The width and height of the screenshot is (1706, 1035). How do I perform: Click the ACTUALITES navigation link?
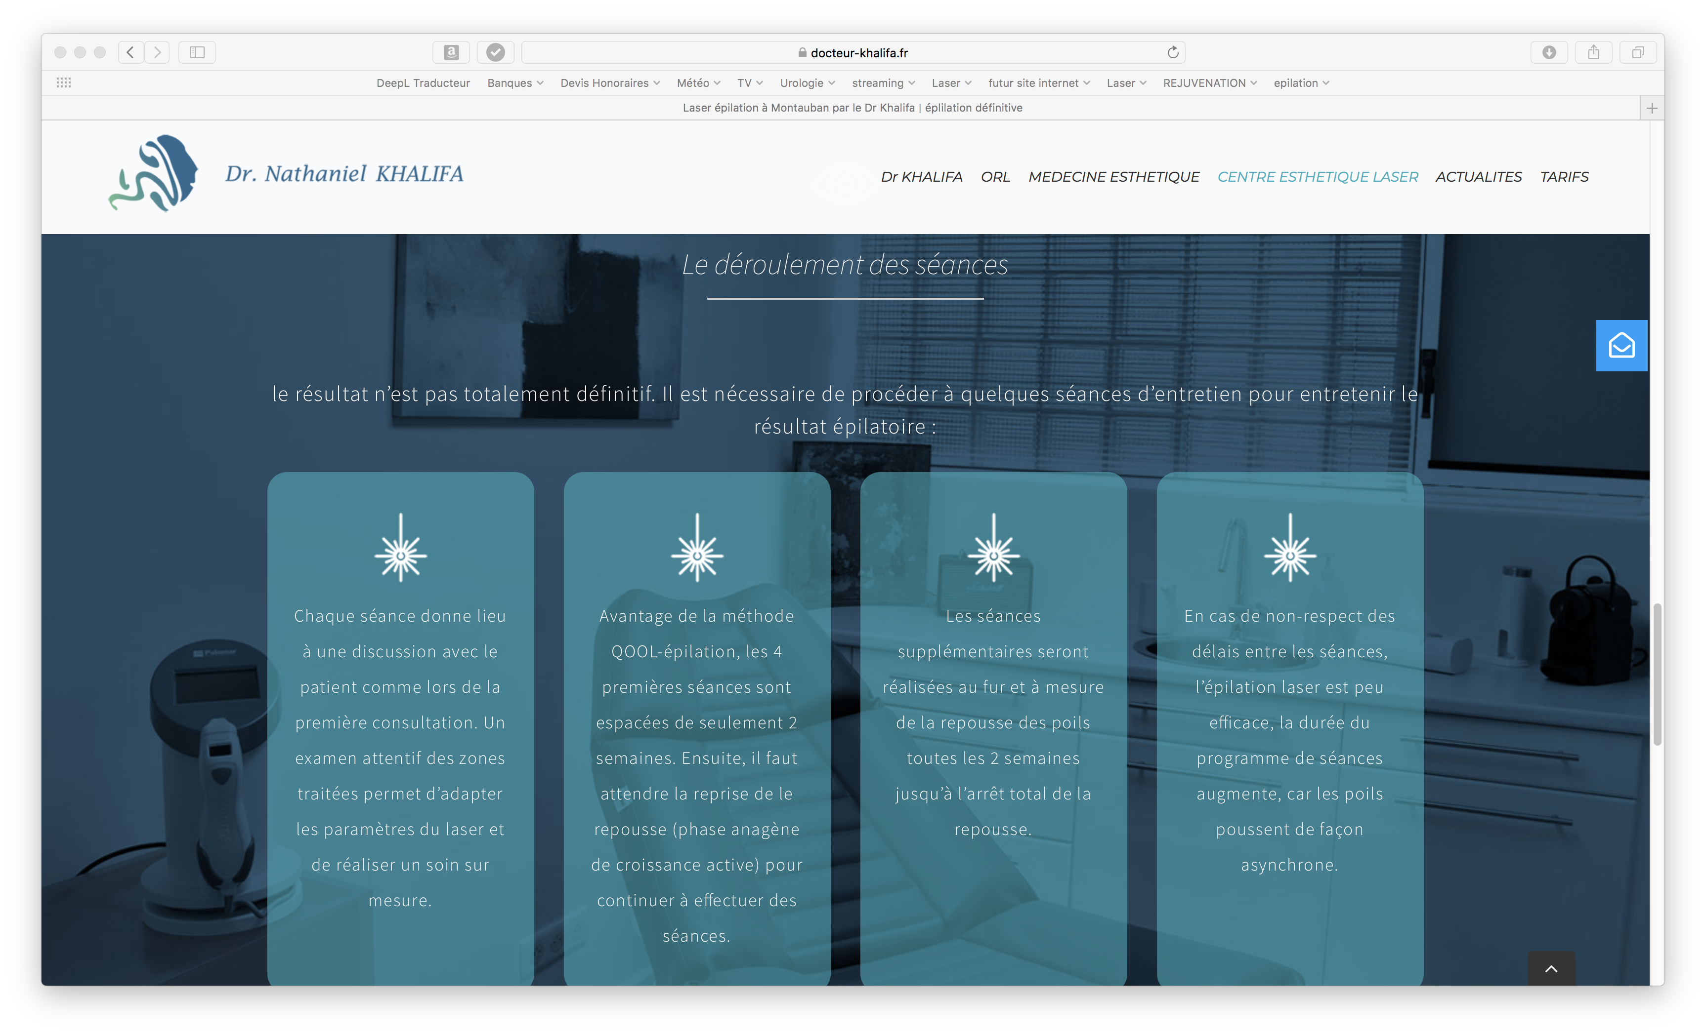point(1478,177)
